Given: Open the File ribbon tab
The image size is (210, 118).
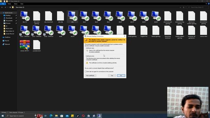Looking at the screenshot, I should pos(3,4).
